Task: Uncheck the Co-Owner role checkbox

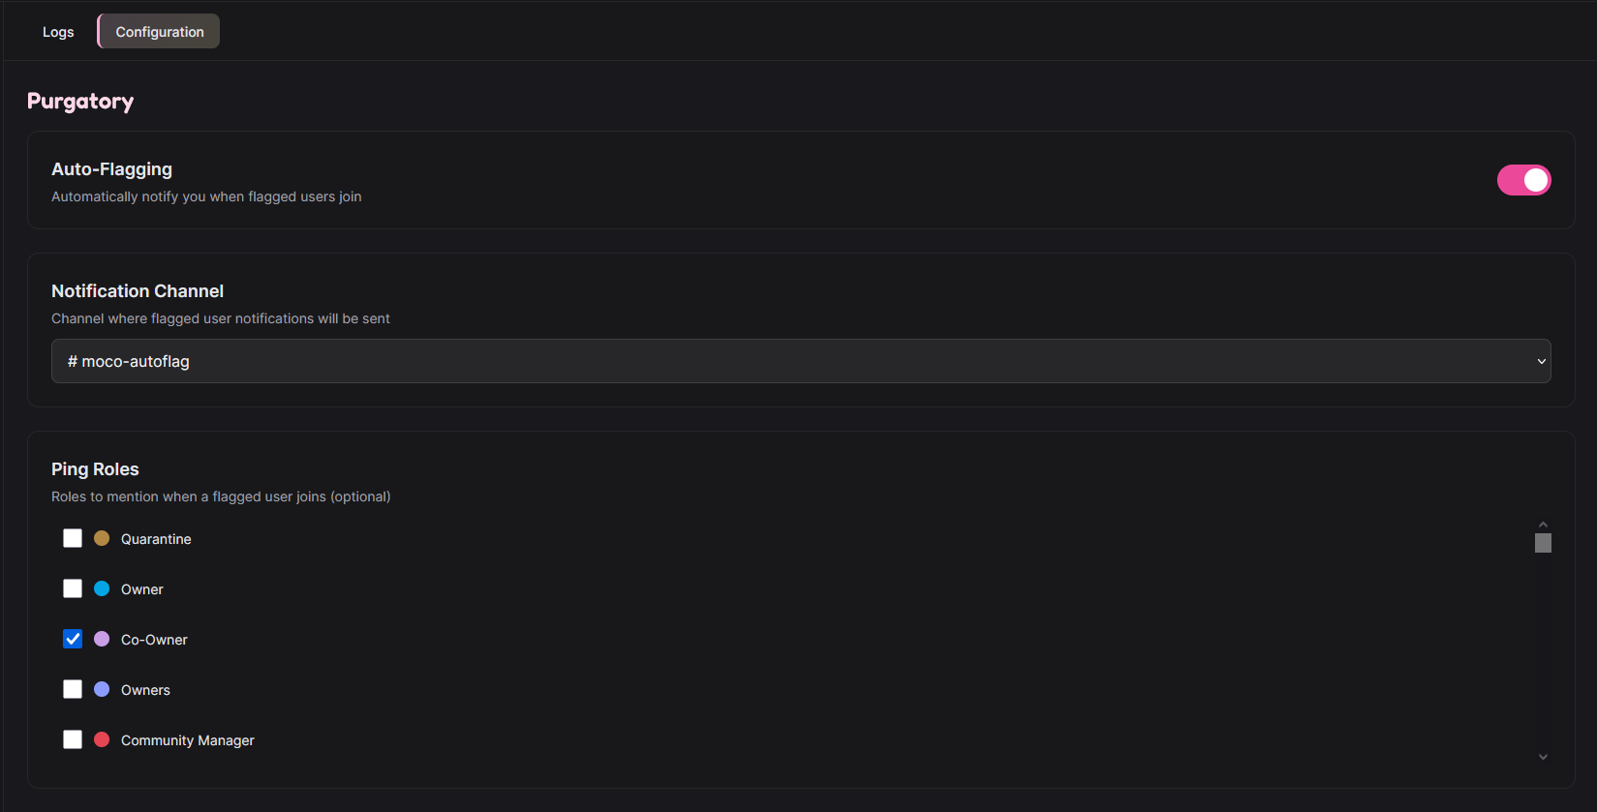Action: (x=73, y=639)
